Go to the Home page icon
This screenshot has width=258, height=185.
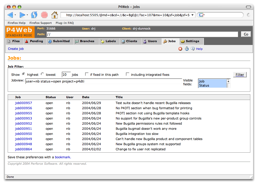54,15
